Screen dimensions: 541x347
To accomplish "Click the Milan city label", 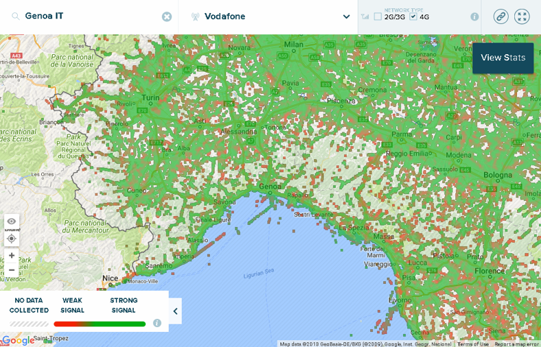I will pyautogui.click(x=294, y=45).
